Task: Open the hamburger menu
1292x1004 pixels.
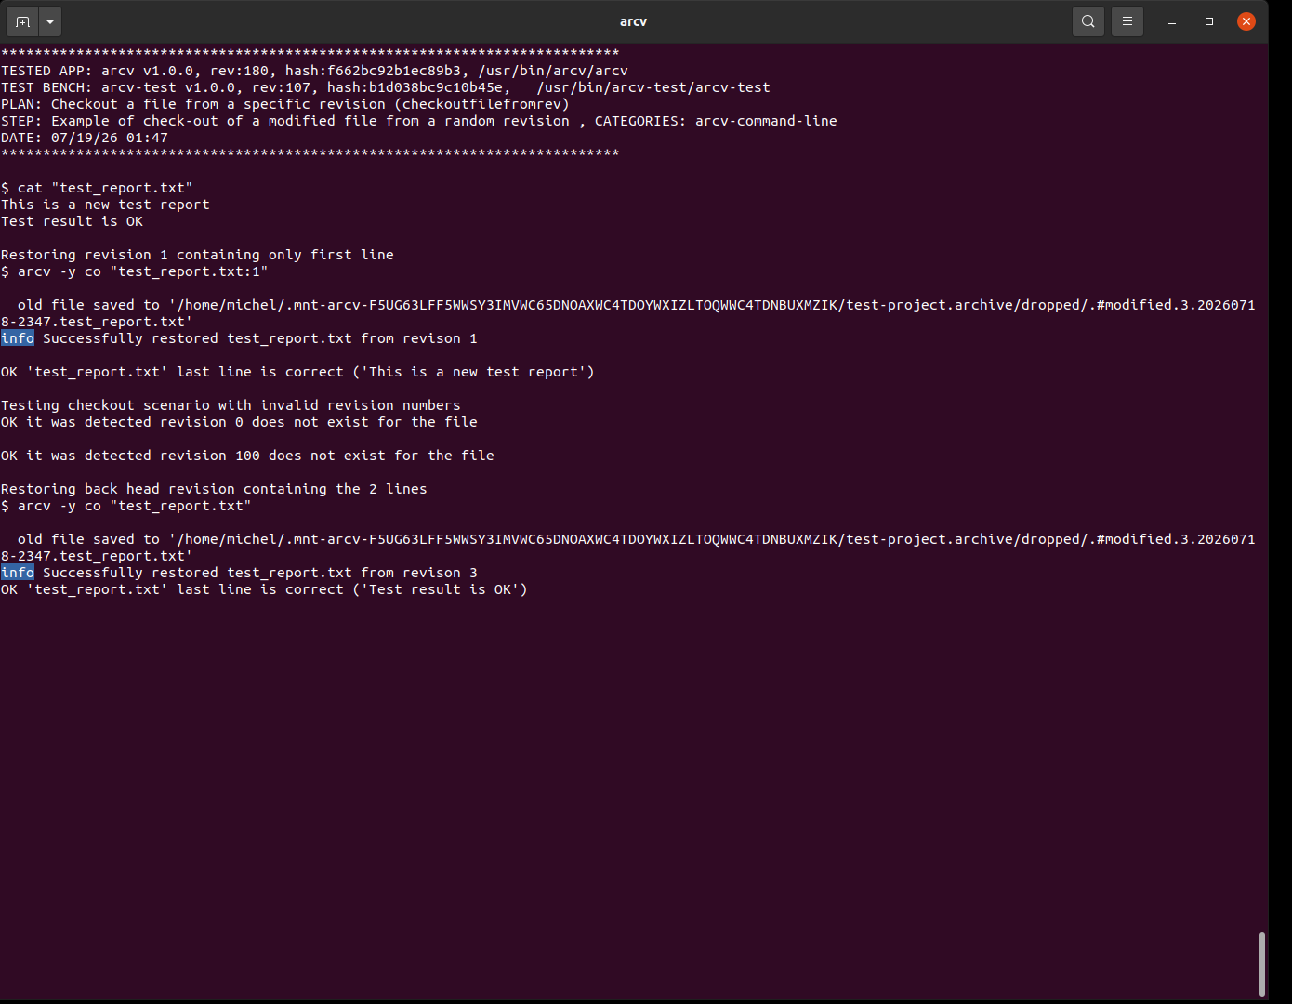Action: pyautogui.click(x=1127, y=20)
